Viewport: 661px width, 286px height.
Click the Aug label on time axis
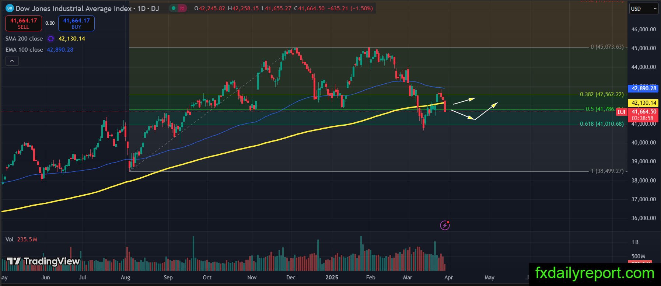click(125, 278)
